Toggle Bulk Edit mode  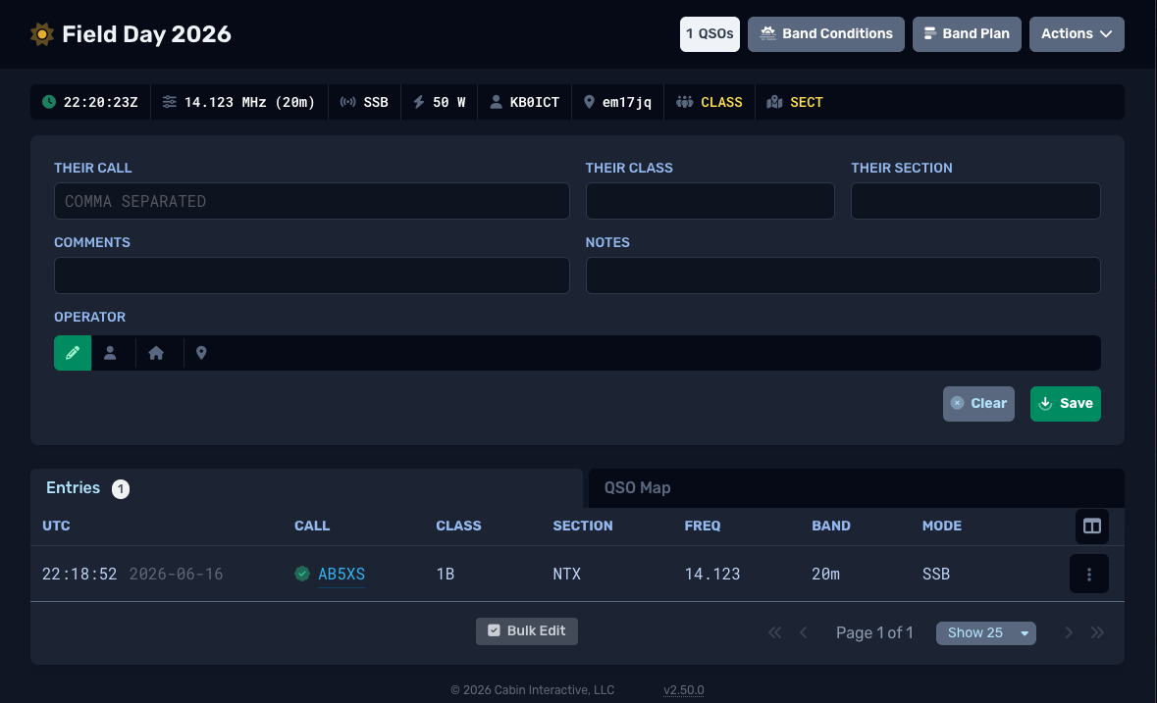click(x=527, y=631)
